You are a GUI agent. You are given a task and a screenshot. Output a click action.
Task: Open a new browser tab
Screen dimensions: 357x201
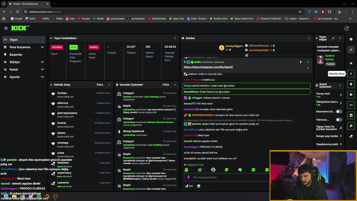pos(54,4)
